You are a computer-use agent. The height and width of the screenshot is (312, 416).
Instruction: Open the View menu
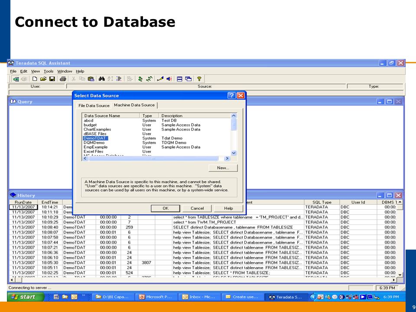(36, 71)
